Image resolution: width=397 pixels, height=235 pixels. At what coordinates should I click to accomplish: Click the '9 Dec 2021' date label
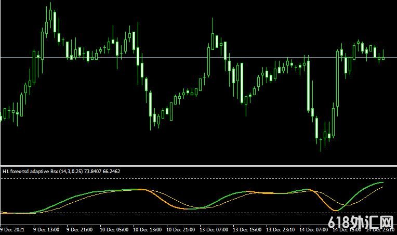coord(12,229)
